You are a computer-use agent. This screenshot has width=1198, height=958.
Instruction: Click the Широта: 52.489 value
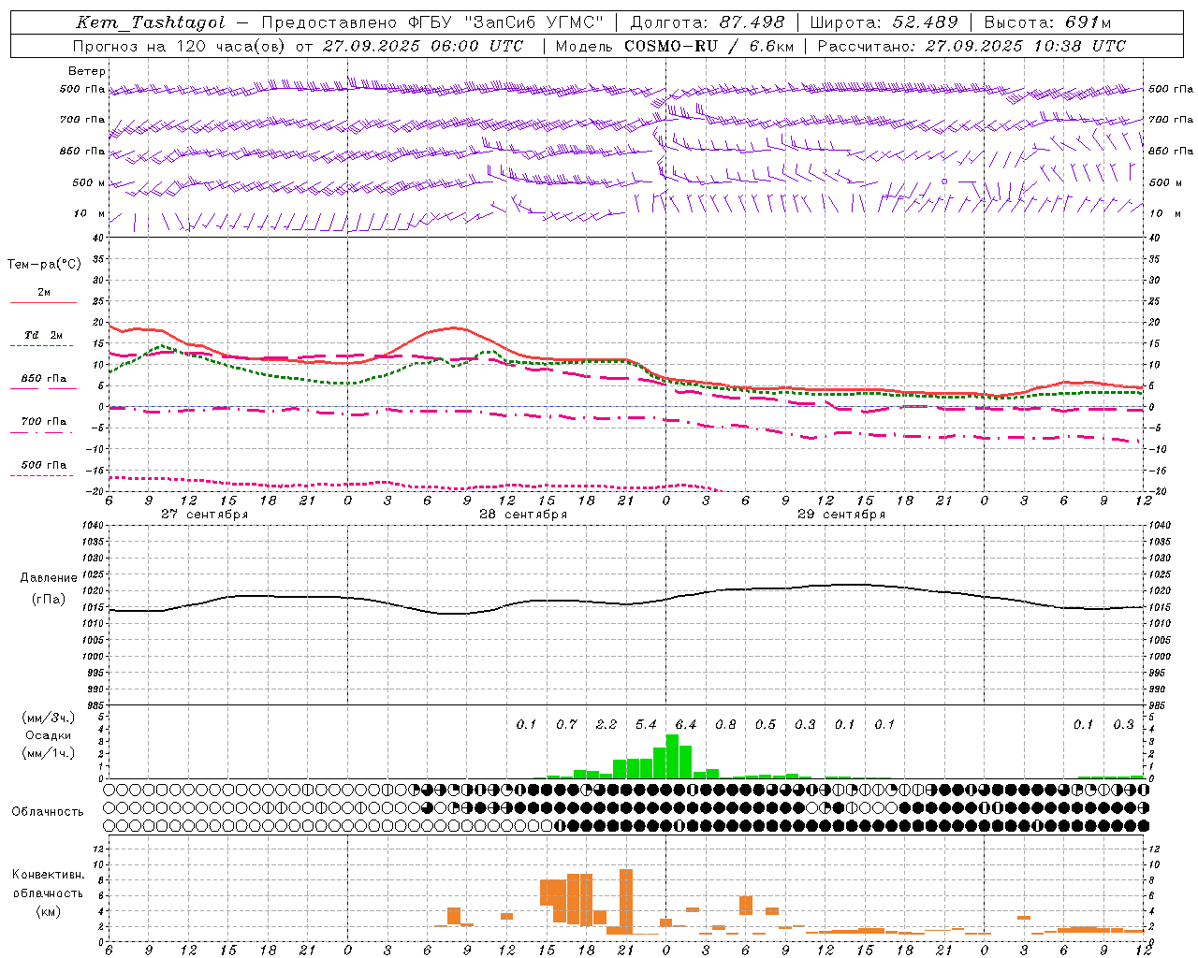point(884,22)
